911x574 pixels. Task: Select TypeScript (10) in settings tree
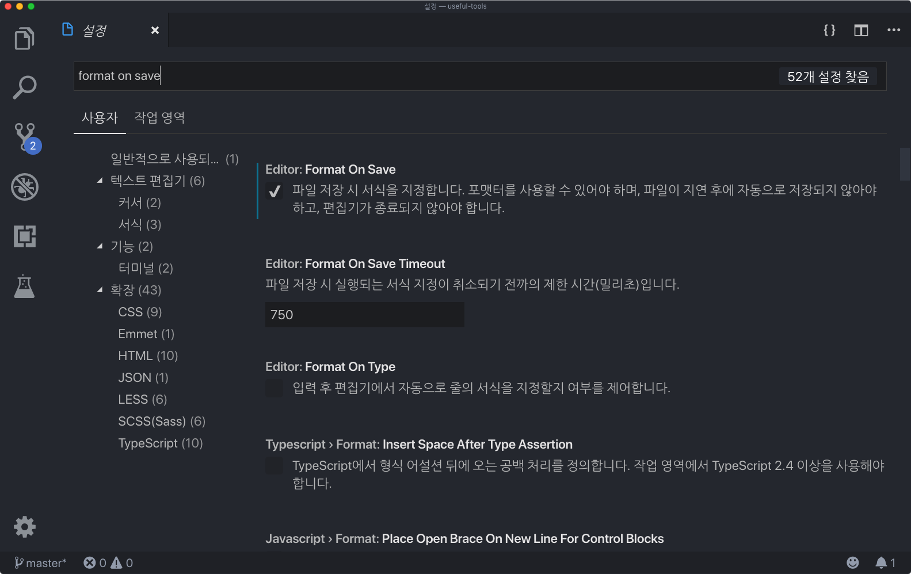[161, 443]
